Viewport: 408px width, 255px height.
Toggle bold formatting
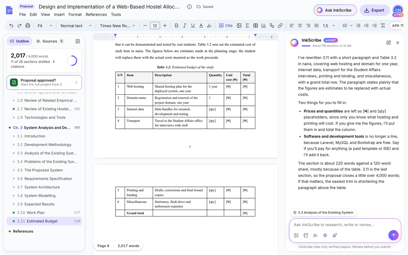[176, 25]
